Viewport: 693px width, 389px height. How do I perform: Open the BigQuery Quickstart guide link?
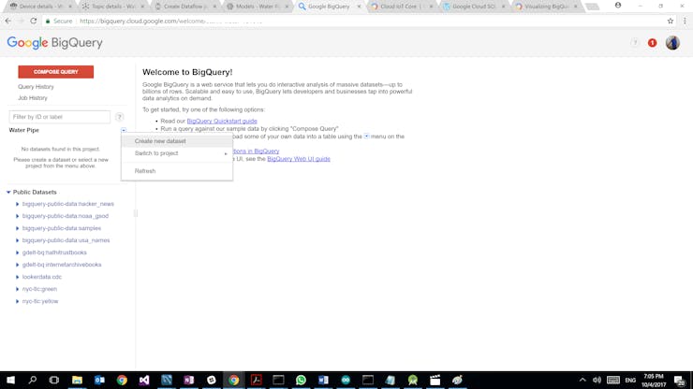click(222, 121)
